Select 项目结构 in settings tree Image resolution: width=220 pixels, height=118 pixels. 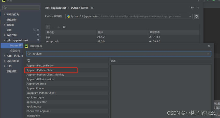(15, 51)
